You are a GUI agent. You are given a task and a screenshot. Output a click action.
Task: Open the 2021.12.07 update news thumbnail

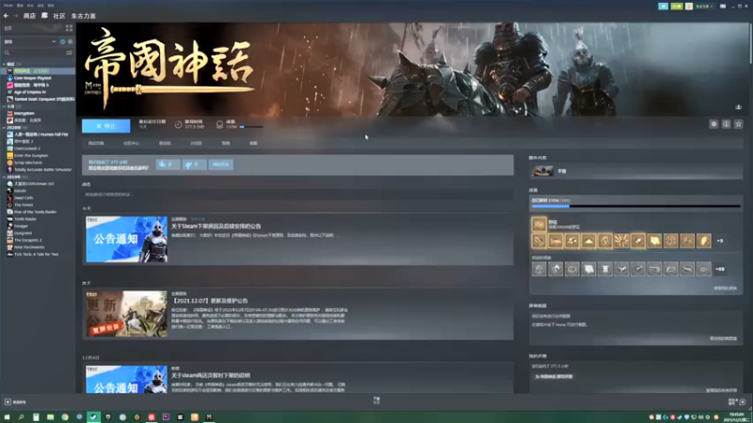[127, 314]
